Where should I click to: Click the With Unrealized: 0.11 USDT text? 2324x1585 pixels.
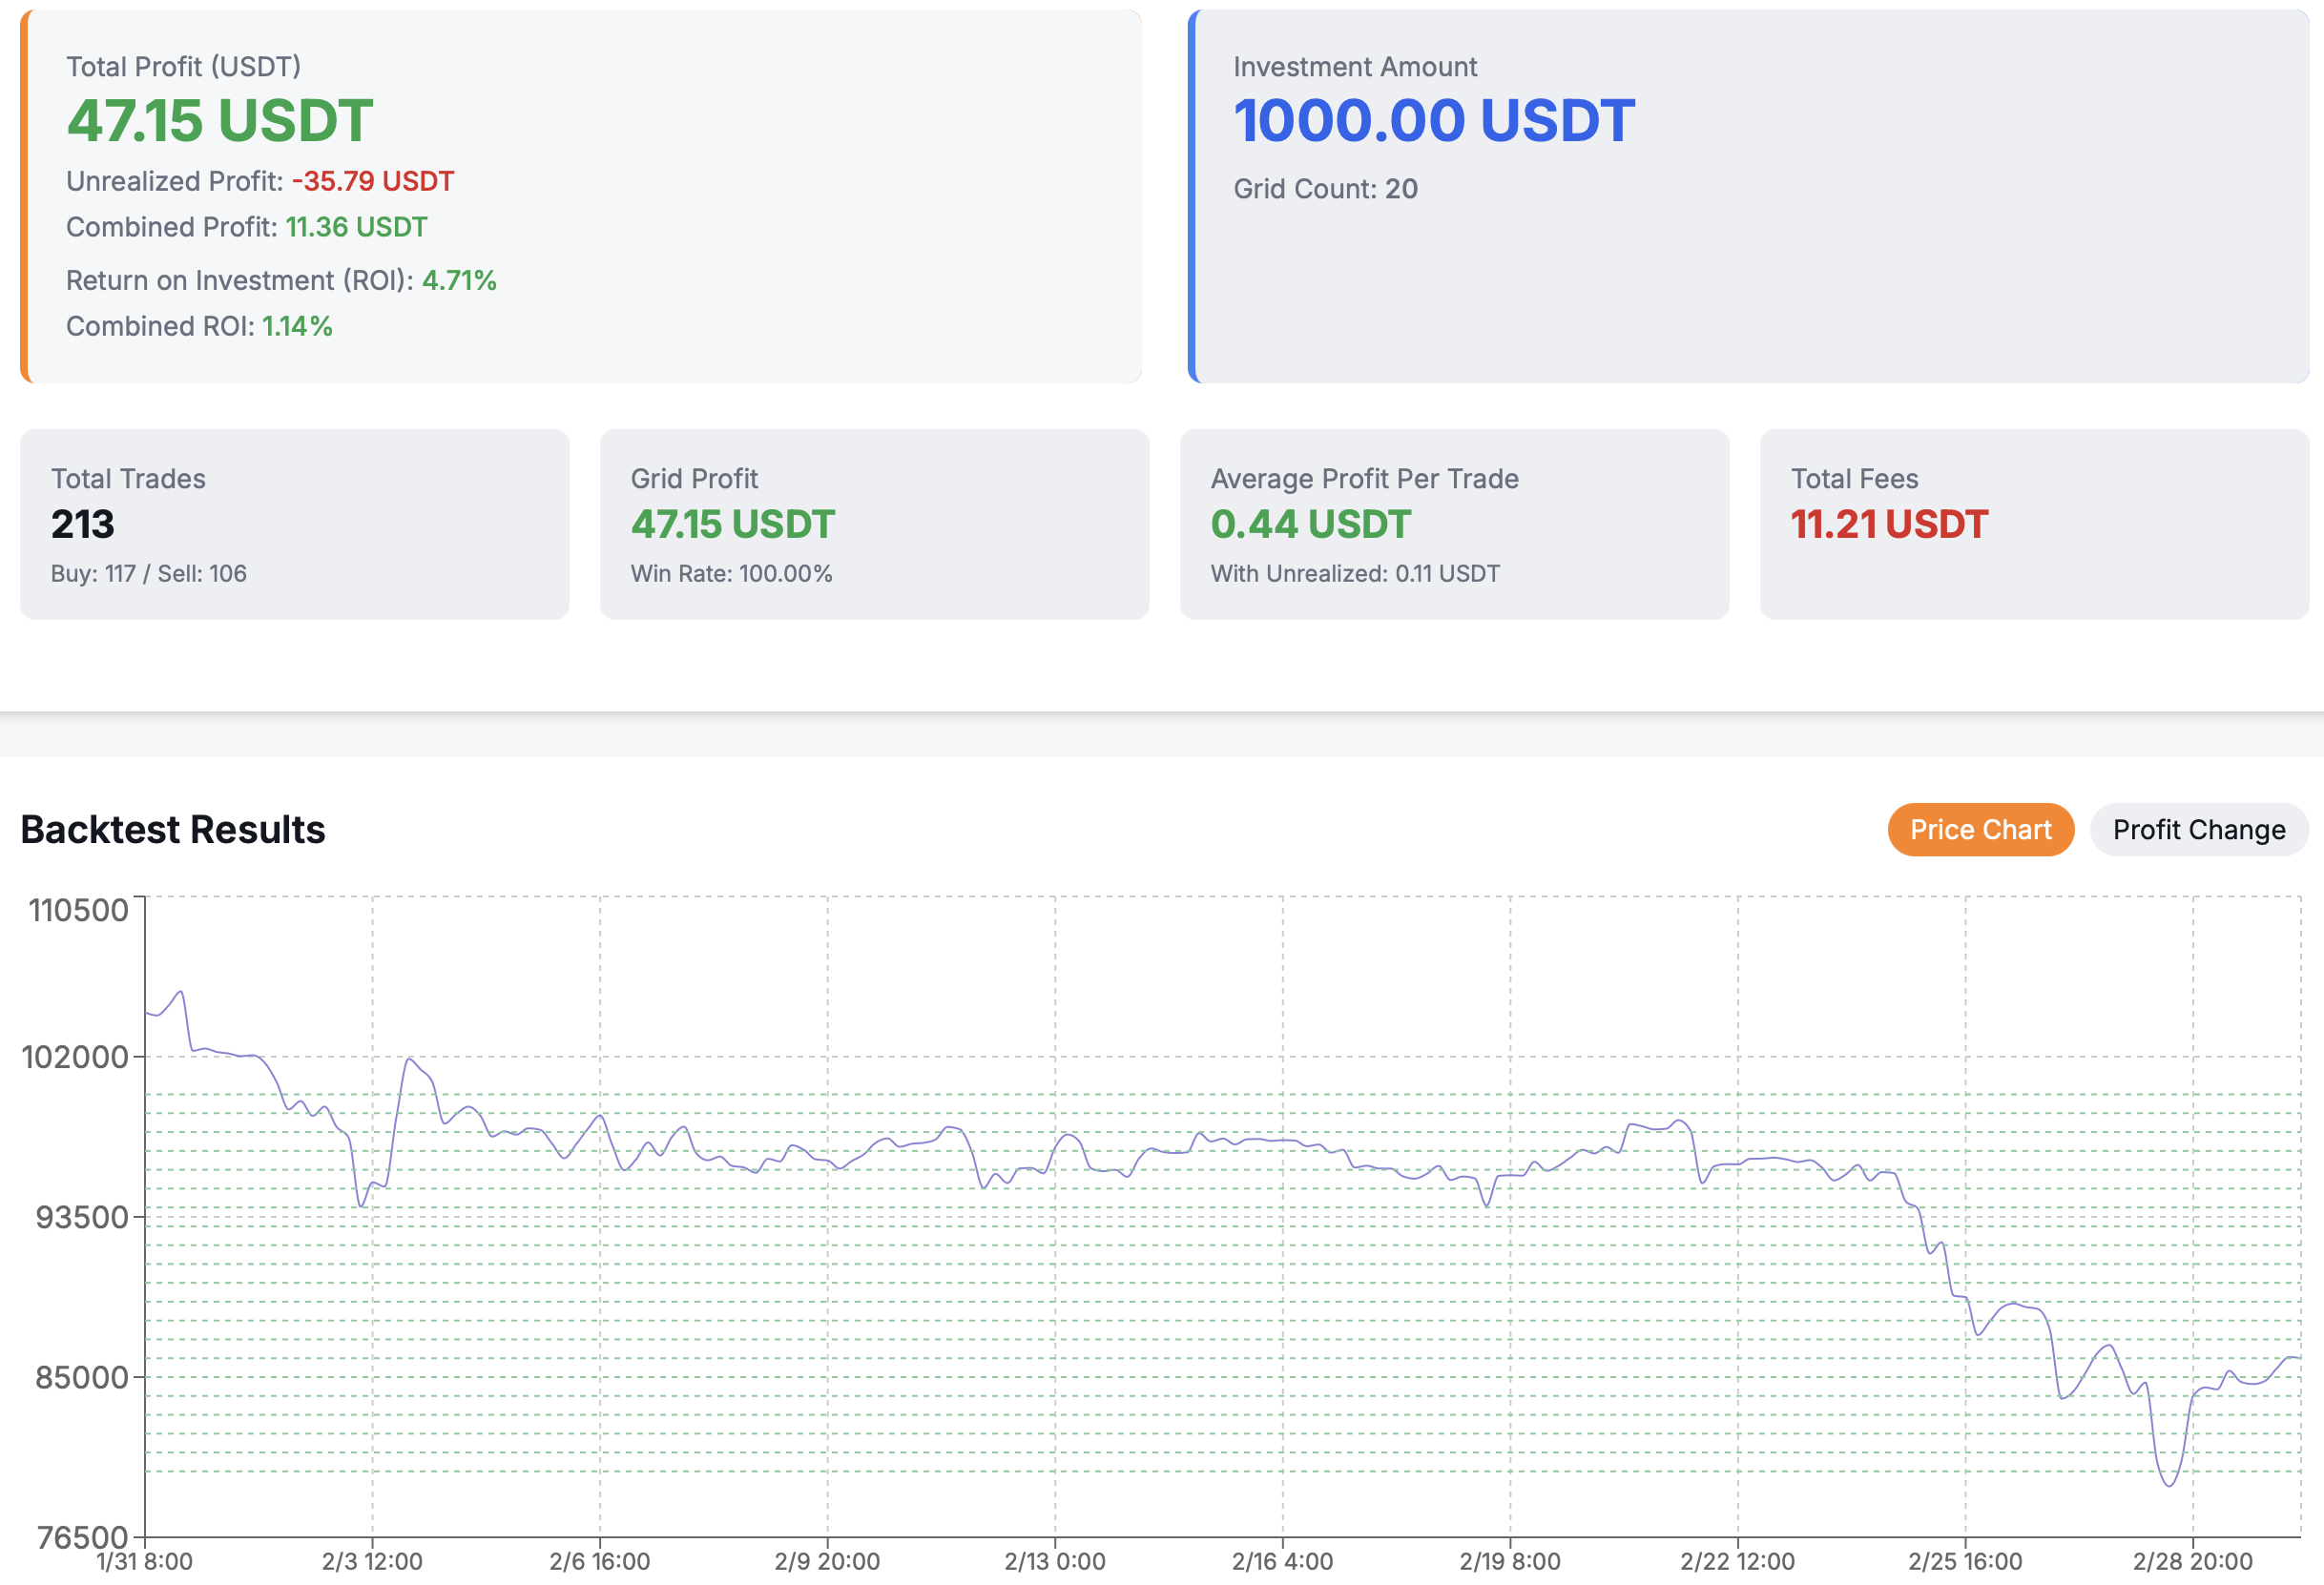tap(1355, 574)
